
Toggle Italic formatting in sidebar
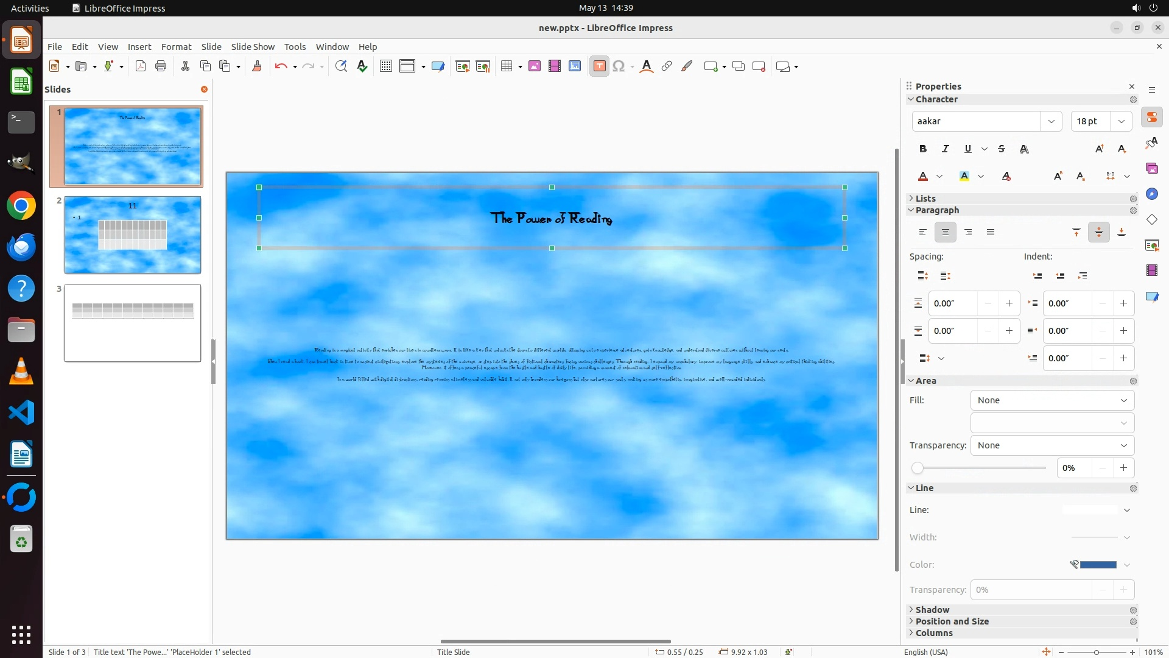click(945, 149)
